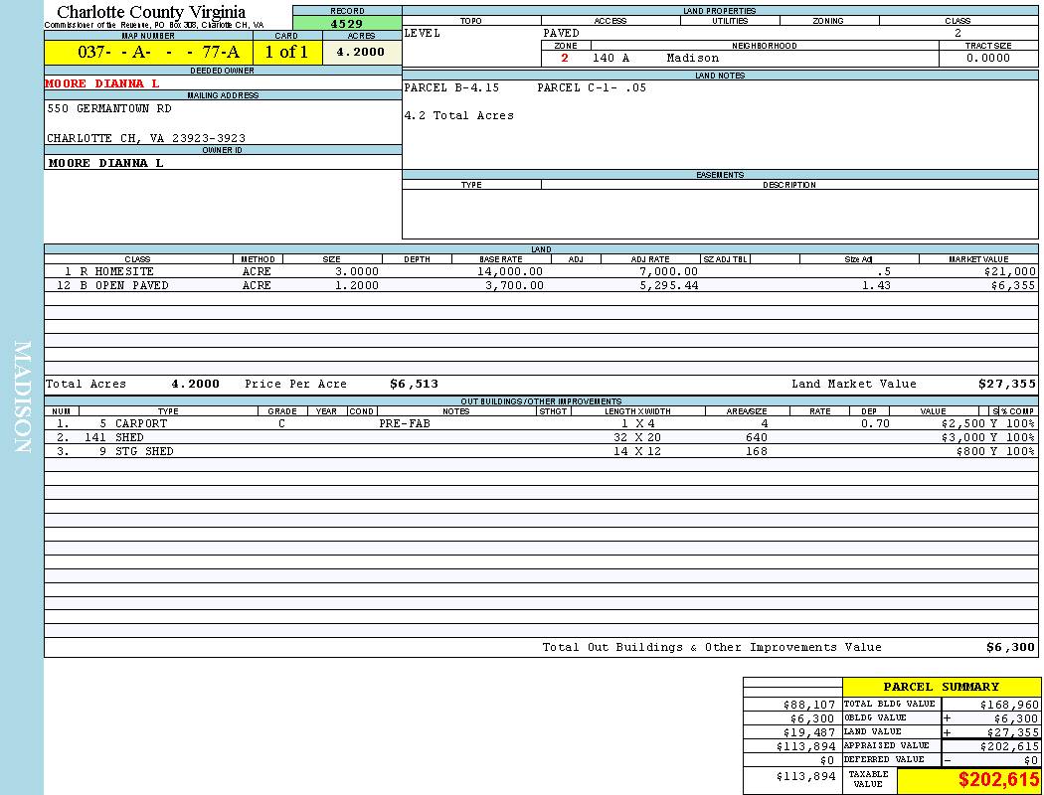Select the map number 037- -A- - - 77-A field
Viewport: 1044px width, 795px height.
148,53
